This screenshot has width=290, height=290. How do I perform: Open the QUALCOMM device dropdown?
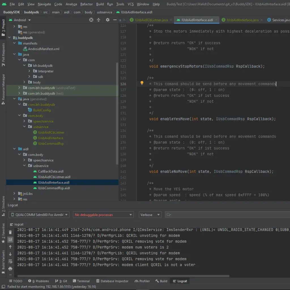click(39, 215)
